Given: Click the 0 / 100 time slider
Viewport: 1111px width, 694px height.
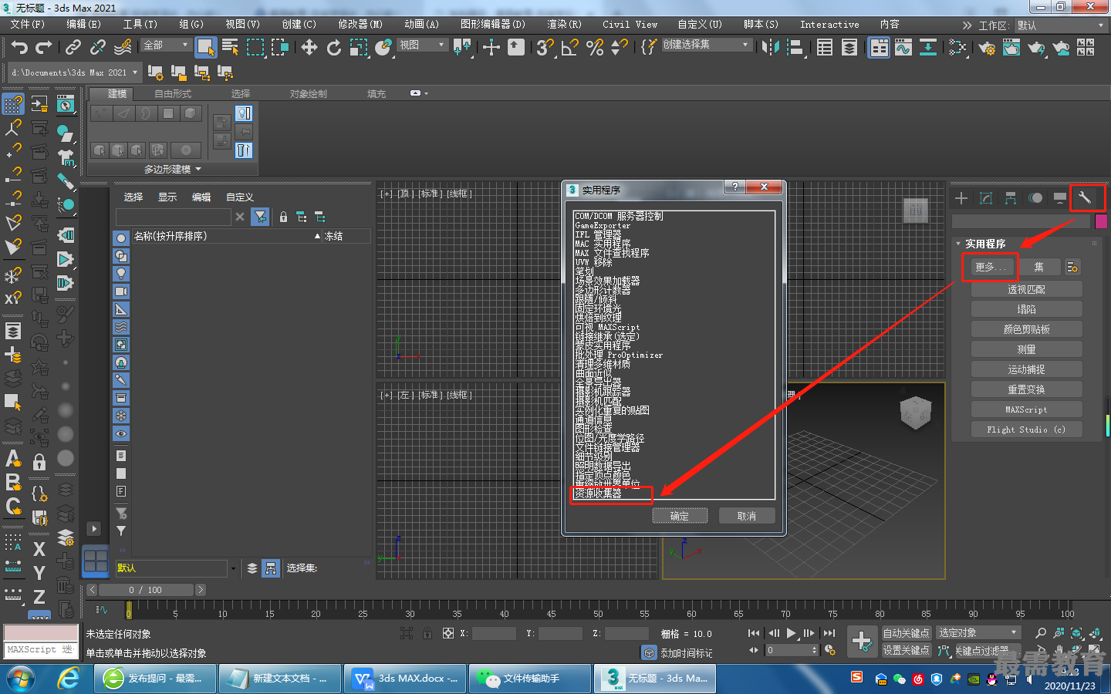Looking at the screenshot, I should 146,590.
